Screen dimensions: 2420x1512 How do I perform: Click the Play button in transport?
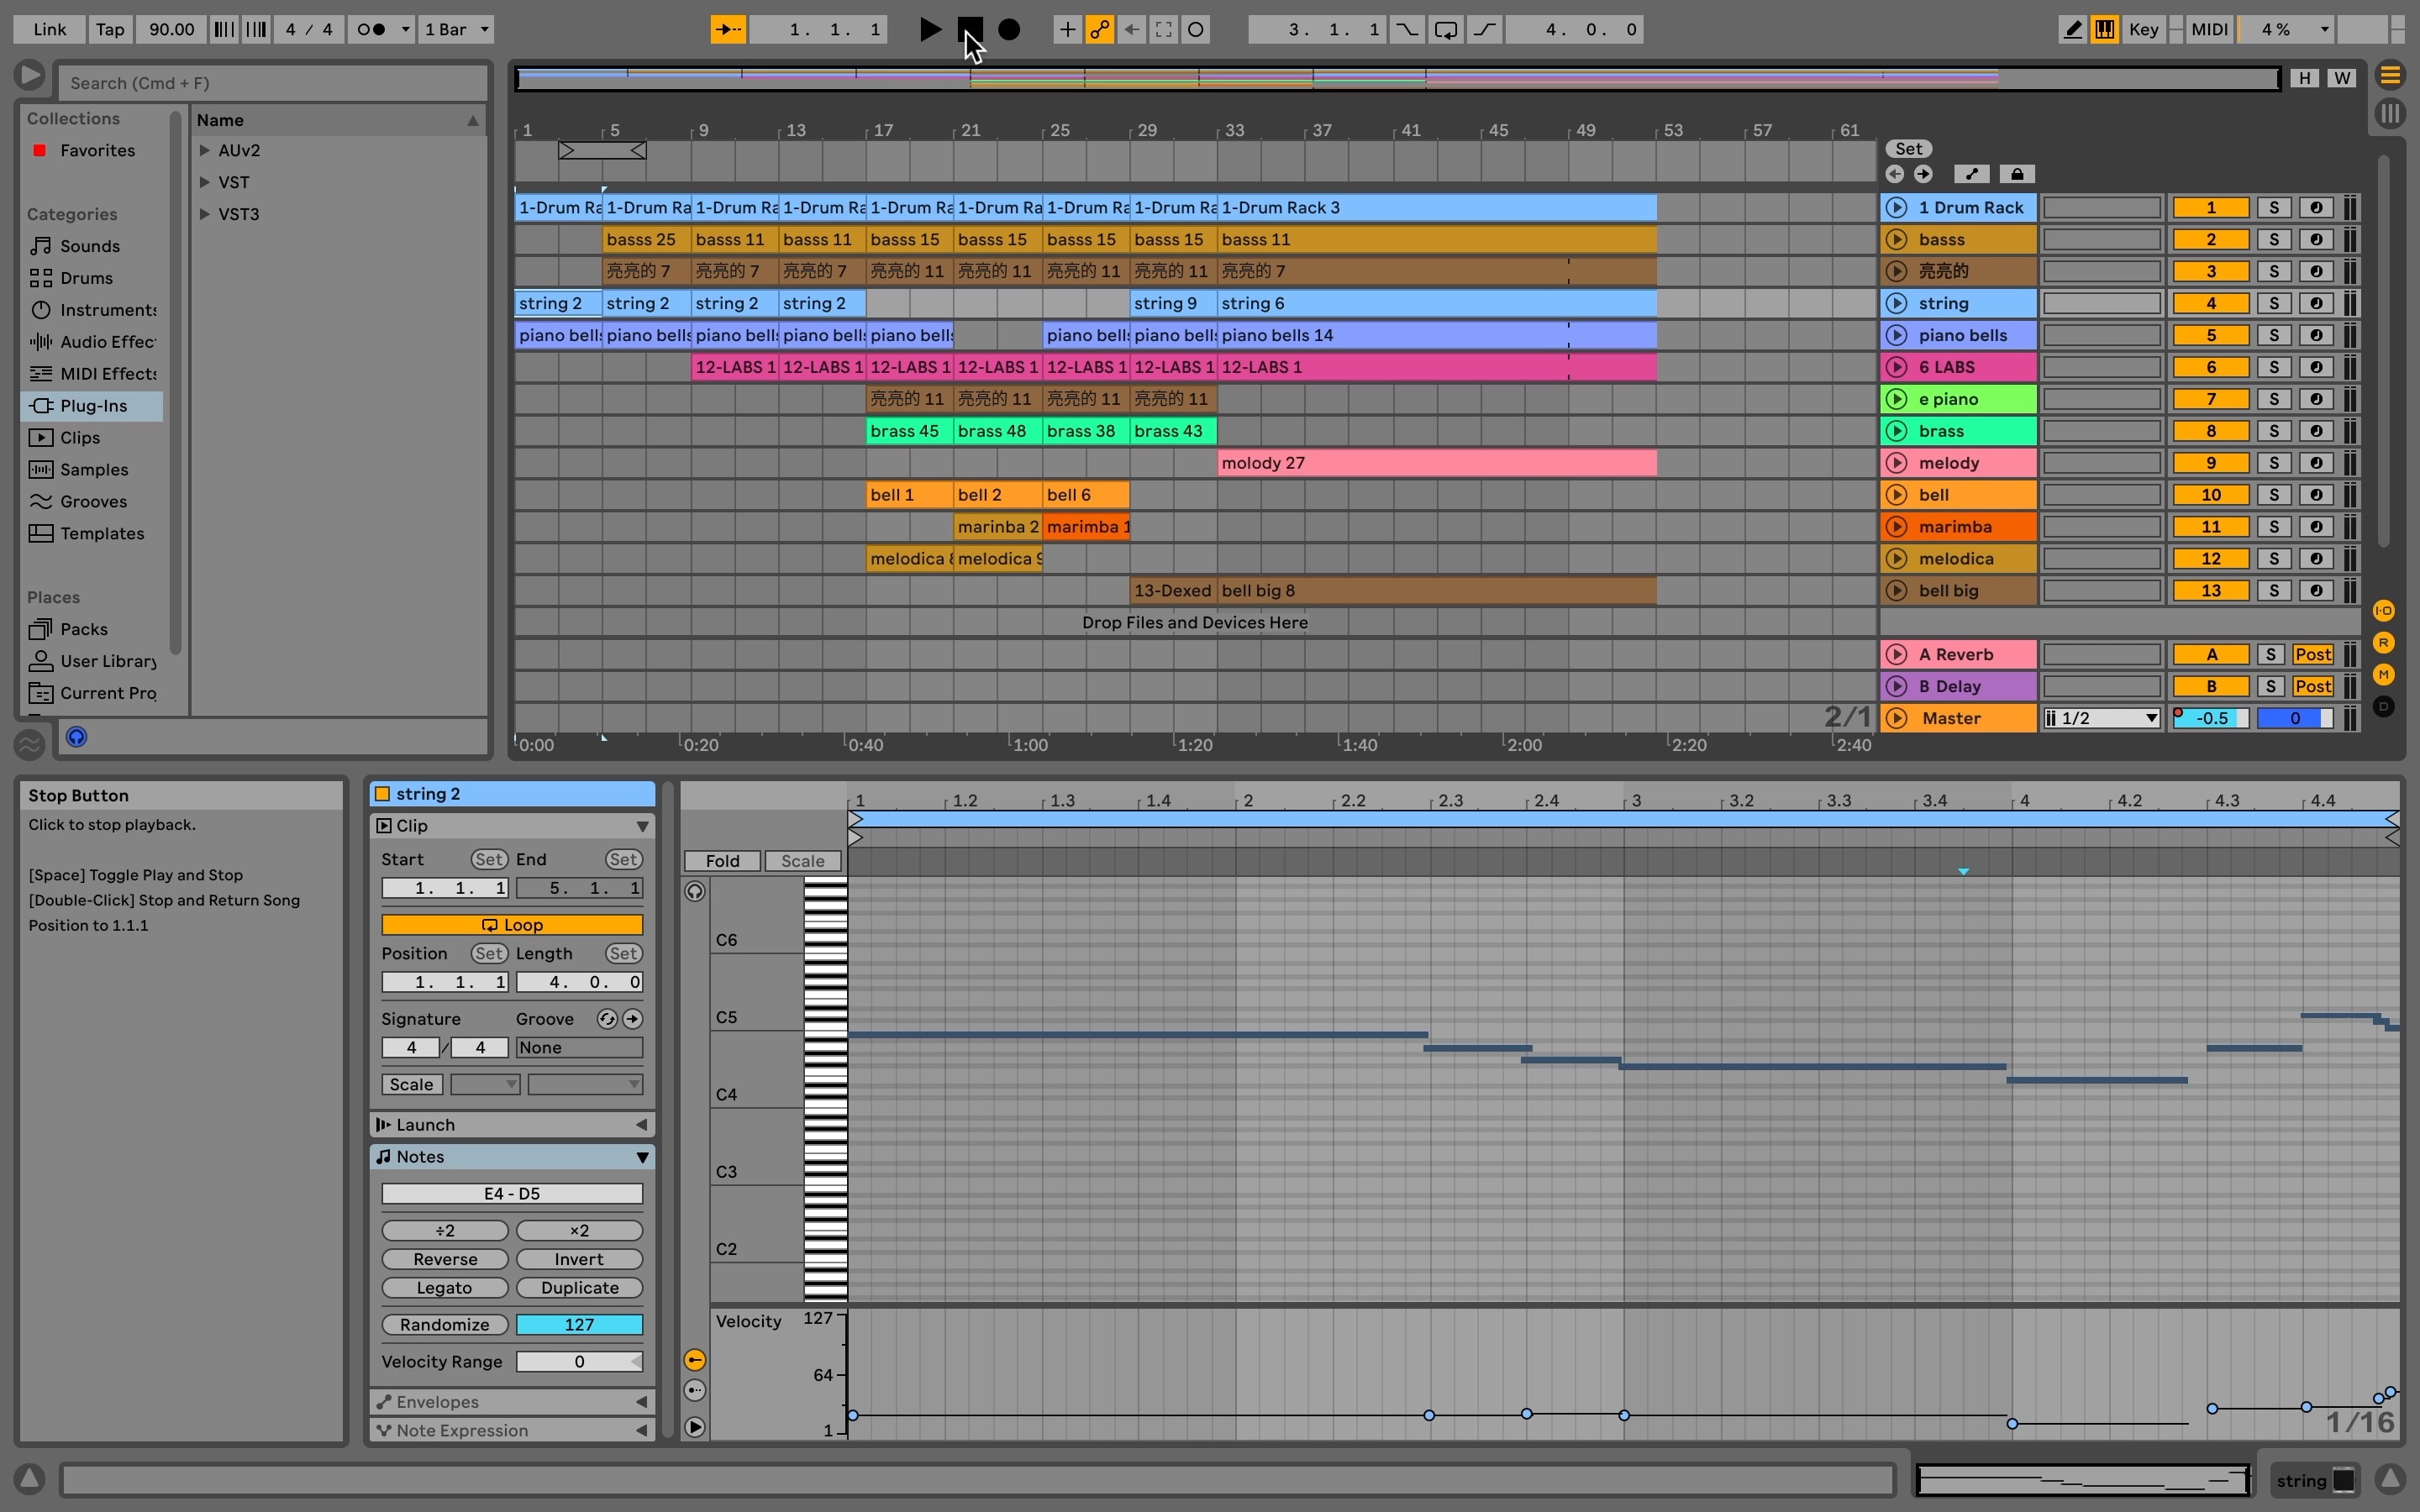929,29
